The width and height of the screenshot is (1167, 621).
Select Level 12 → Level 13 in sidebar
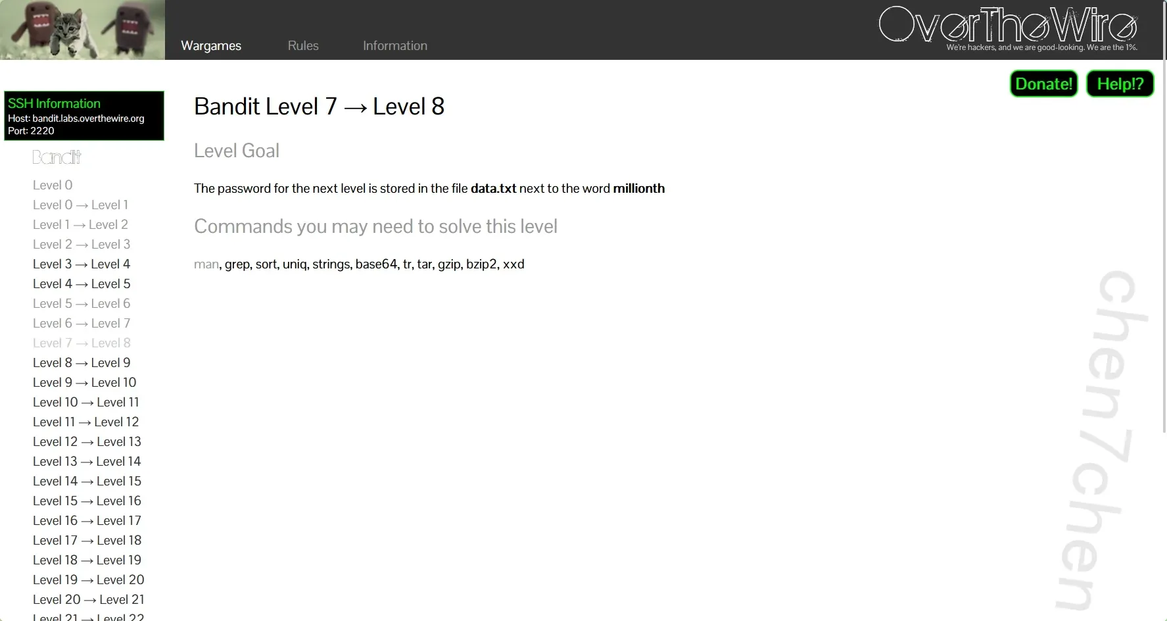tap(87, 441)
